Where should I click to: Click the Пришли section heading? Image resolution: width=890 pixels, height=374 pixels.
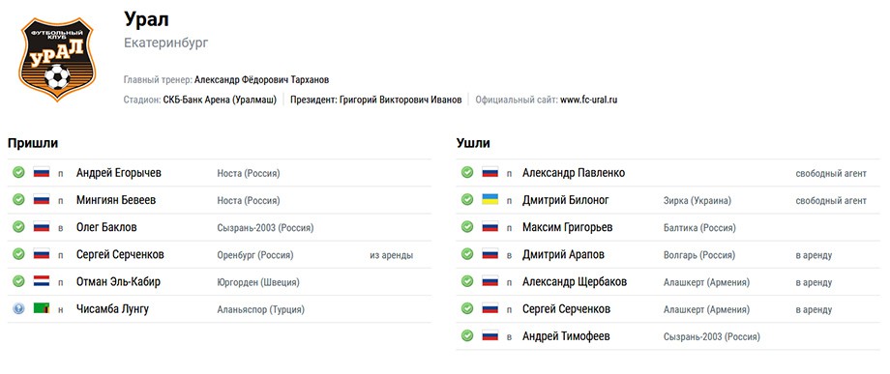(33, 143)
